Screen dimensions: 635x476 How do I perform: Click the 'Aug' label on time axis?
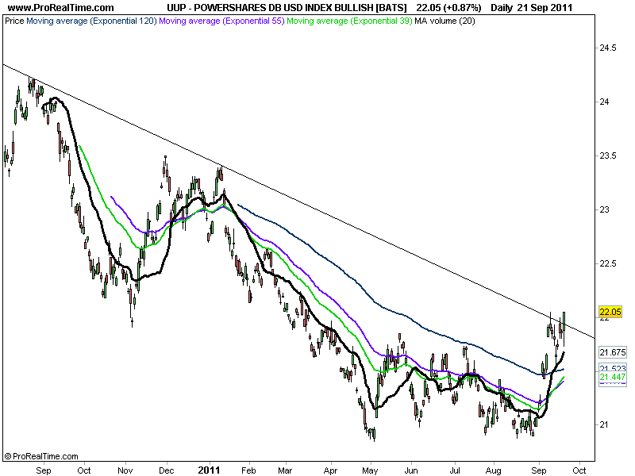click(x=493, y=470)
